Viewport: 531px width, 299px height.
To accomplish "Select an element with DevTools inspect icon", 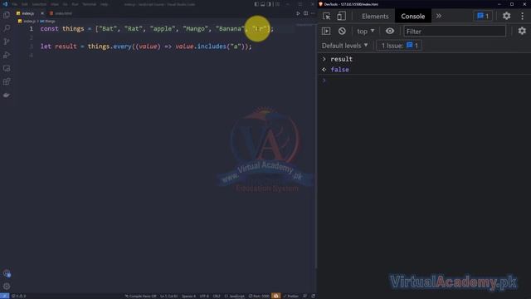I will coord(326,16).
